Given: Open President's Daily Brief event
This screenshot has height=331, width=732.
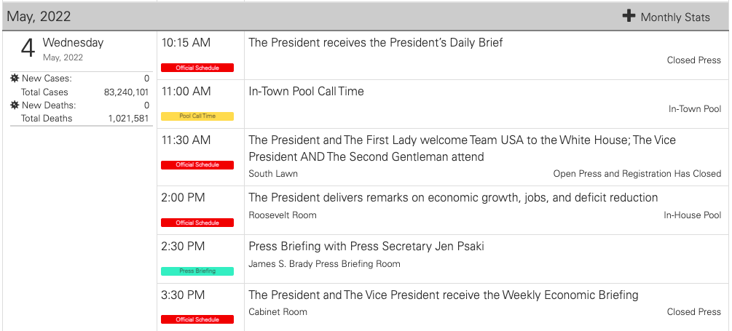Looking at the screenshot, I should 375,42.
